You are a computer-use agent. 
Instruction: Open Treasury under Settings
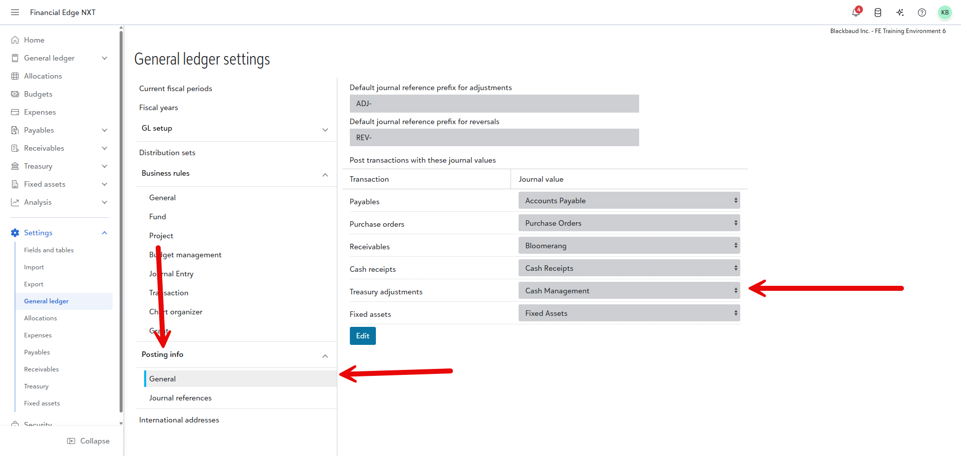click(x=37, y=386)
